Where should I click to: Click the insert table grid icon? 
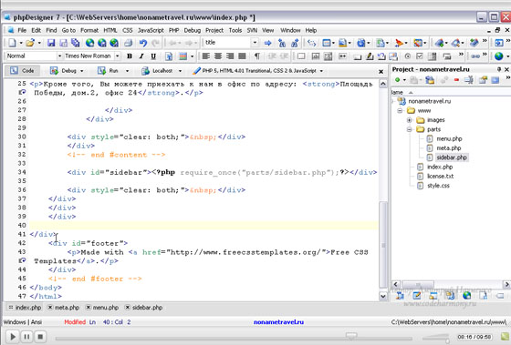tap(183, 56)
